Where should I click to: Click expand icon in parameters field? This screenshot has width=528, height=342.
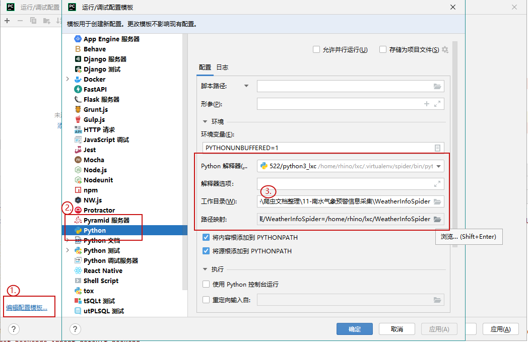pyautogui.click(x=437, y=104)
